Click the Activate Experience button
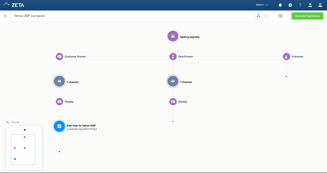 [x=307, y=16]
